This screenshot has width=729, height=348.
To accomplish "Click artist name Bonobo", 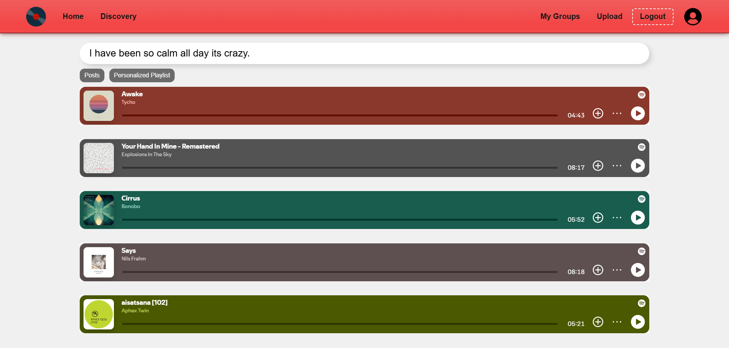I will tap(131, 207).
